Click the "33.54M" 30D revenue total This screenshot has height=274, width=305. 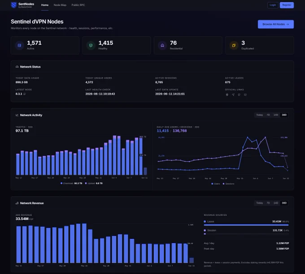click(22, 219)
